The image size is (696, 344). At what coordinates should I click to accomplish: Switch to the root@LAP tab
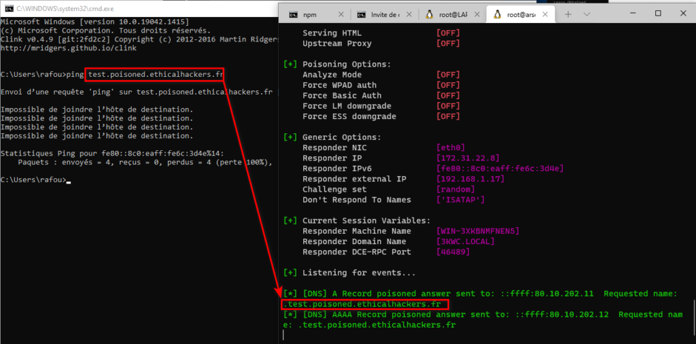pyautogui.click(x=452, y=14)
